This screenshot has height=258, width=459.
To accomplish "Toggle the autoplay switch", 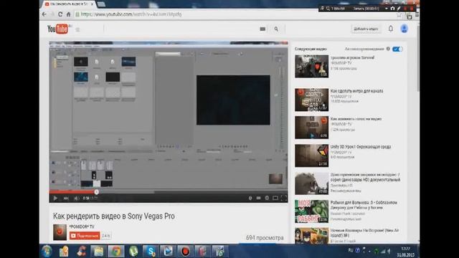I will 397,49.
